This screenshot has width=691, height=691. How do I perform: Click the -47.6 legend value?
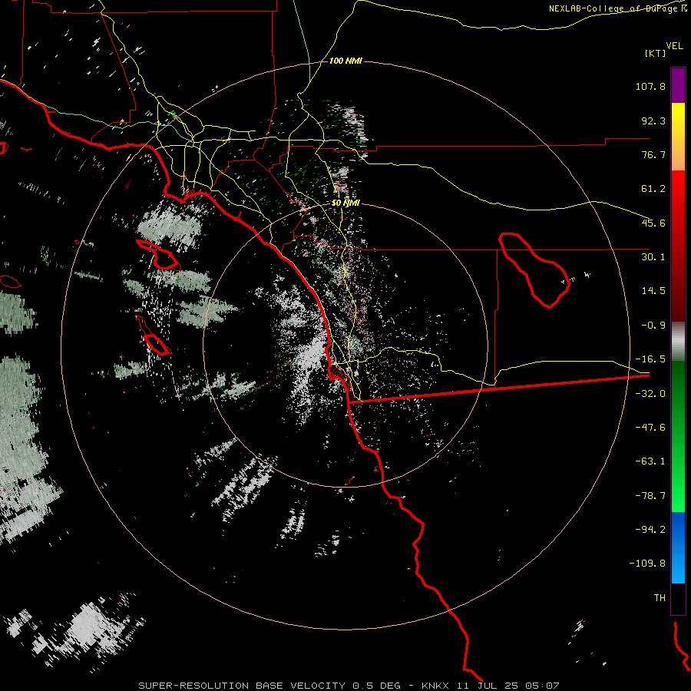[650, 428]
